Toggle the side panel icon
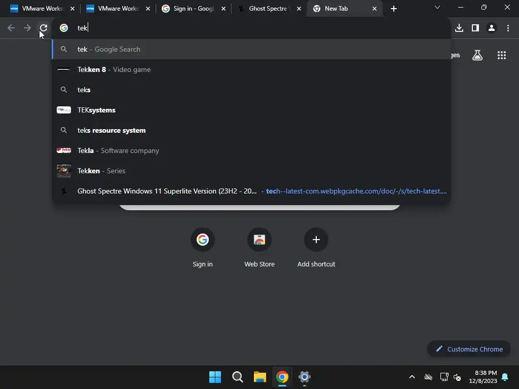The image size is (519, 389). click(x=475, y=28)
